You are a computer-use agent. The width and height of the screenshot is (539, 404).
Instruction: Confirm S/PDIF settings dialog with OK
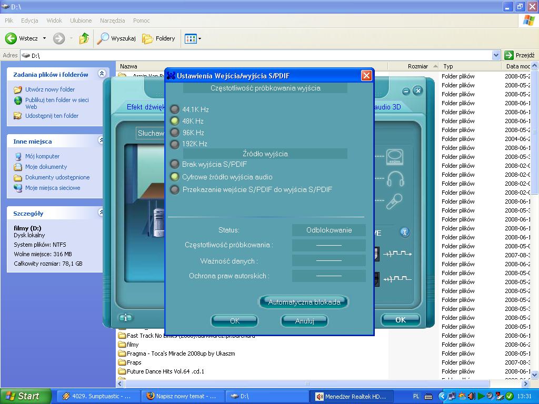coord(234,321)
